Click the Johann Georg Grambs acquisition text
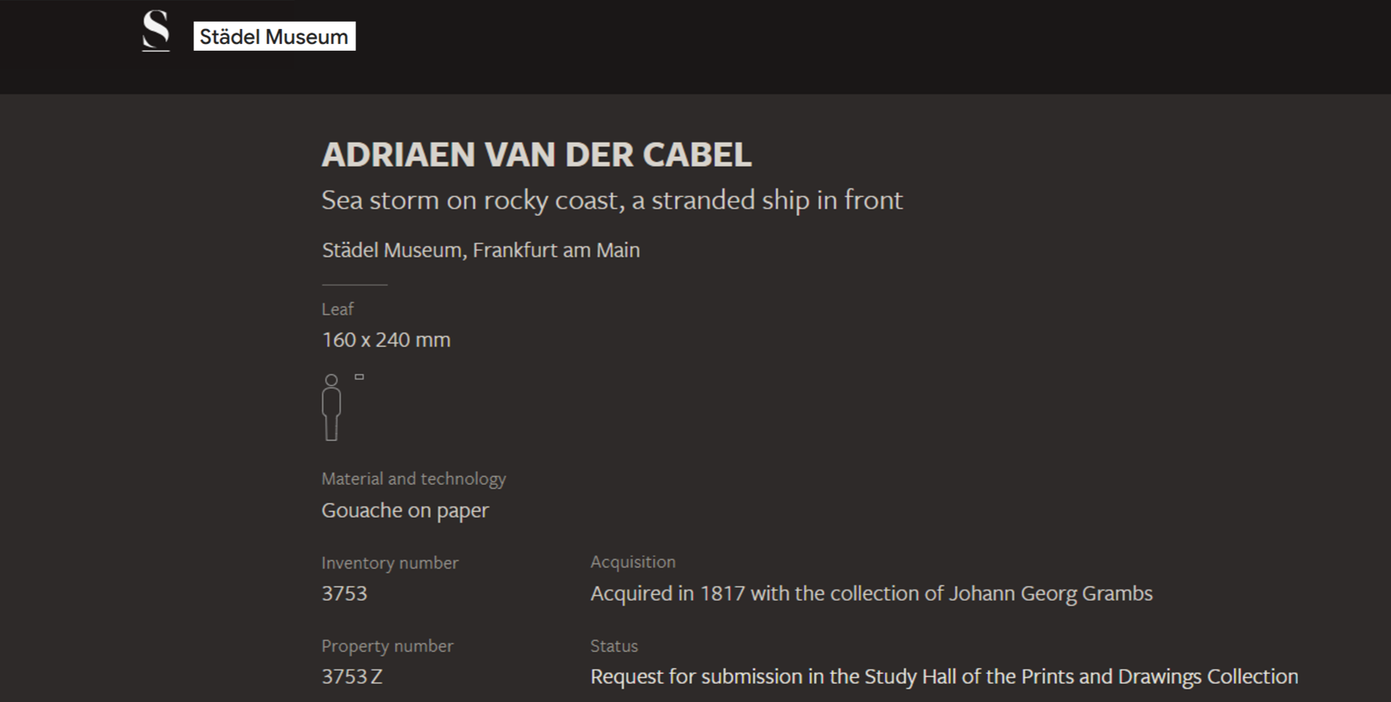 pyautogui.click(x=871, y=594)
